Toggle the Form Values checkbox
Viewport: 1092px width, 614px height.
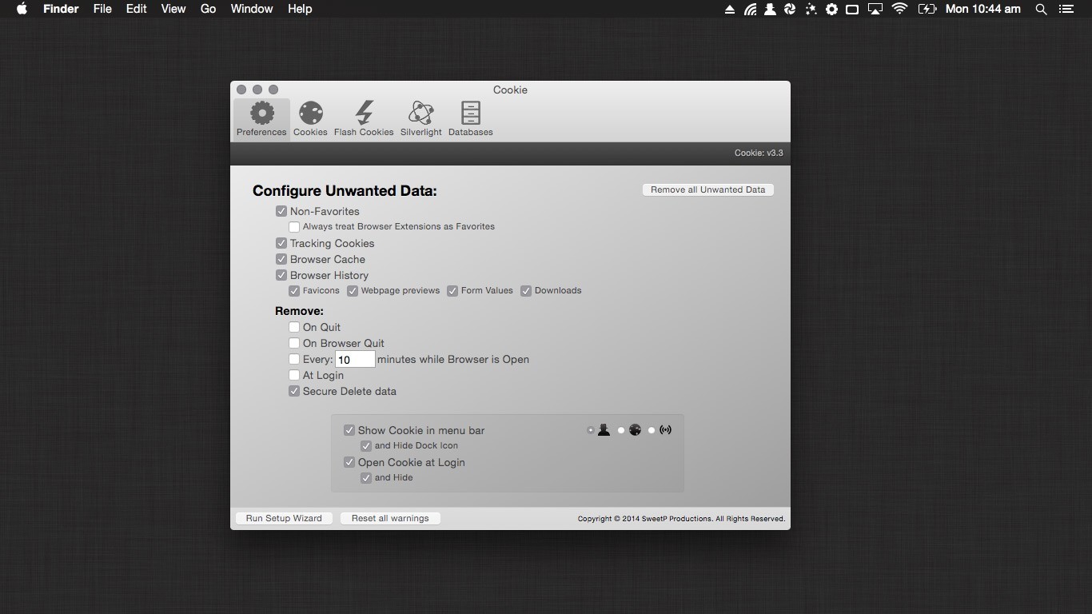pyautogui.click(x=452, y=291)
